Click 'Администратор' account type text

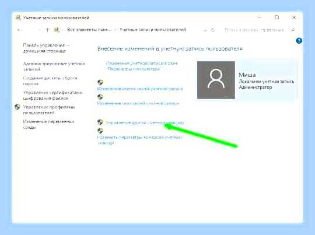point(256,87)
